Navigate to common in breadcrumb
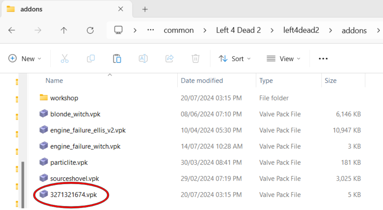 tap(179, 30)
